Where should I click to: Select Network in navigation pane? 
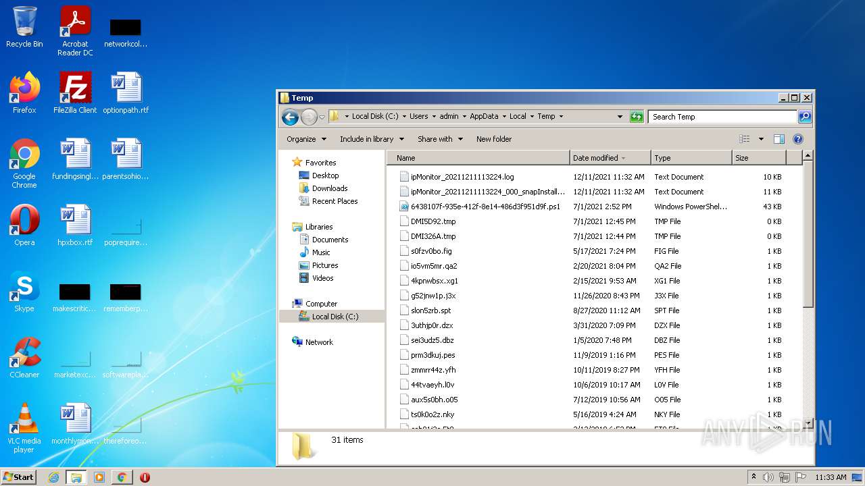coord(319,342)
